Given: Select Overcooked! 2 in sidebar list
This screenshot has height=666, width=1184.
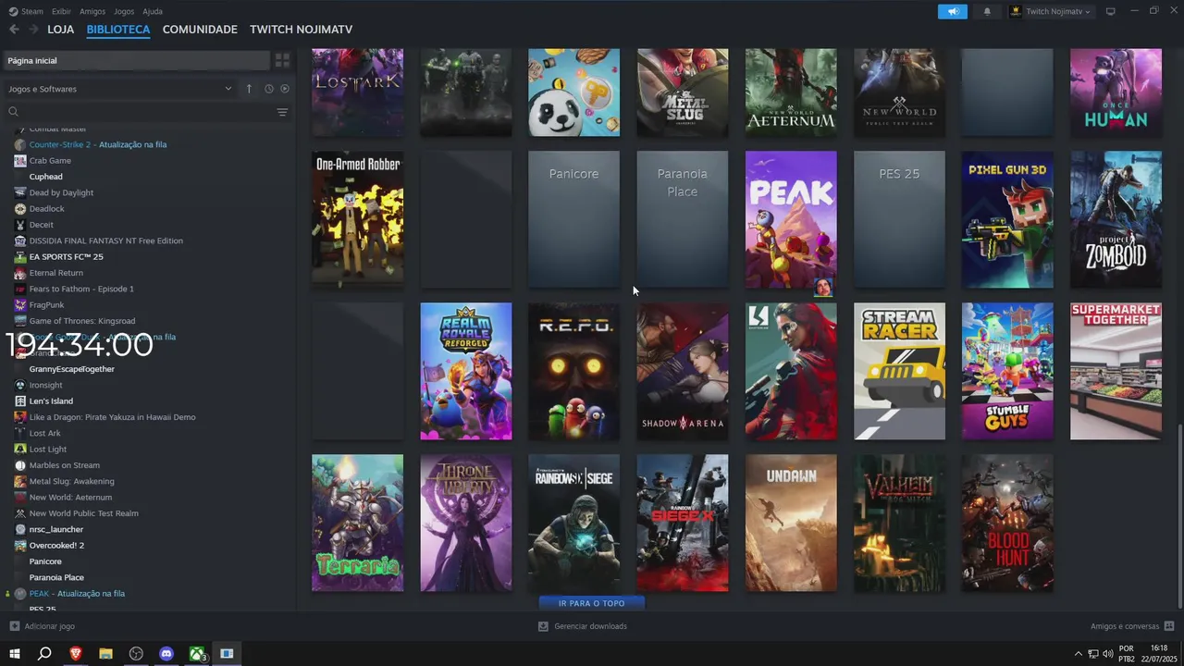Looking at the screenshot, I should coord(56,545).
